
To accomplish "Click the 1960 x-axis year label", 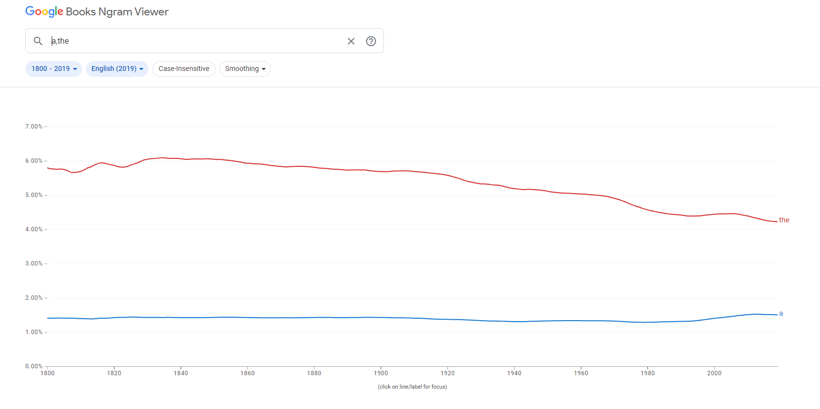I will click(581, 373).
